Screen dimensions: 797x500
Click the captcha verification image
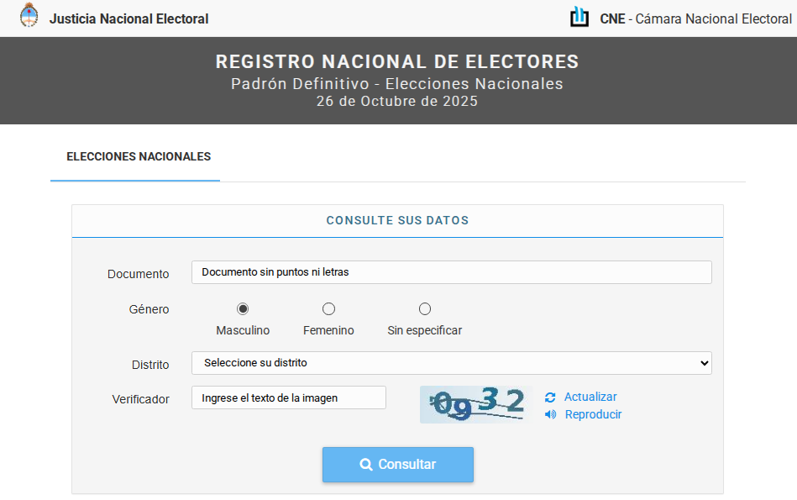coord(475,404)
